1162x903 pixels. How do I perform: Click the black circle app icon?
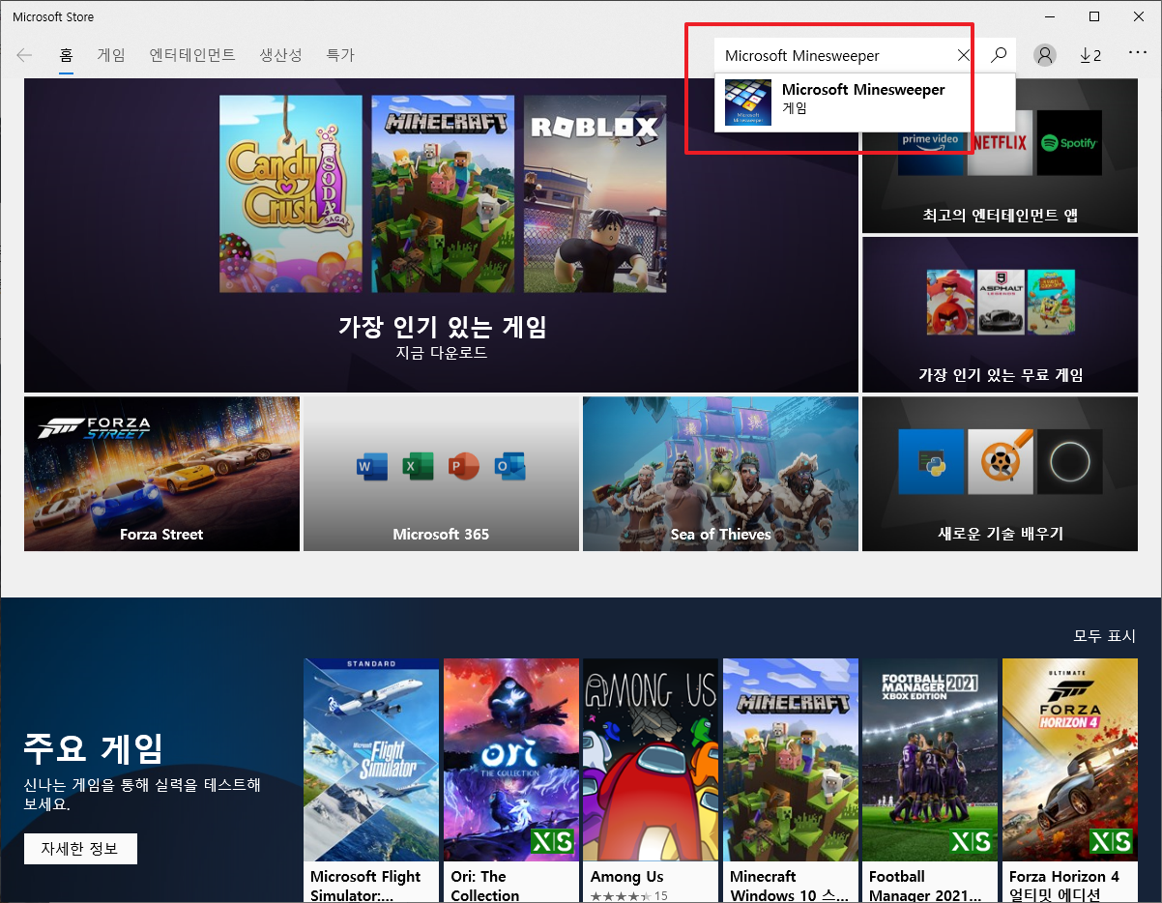1069,463
